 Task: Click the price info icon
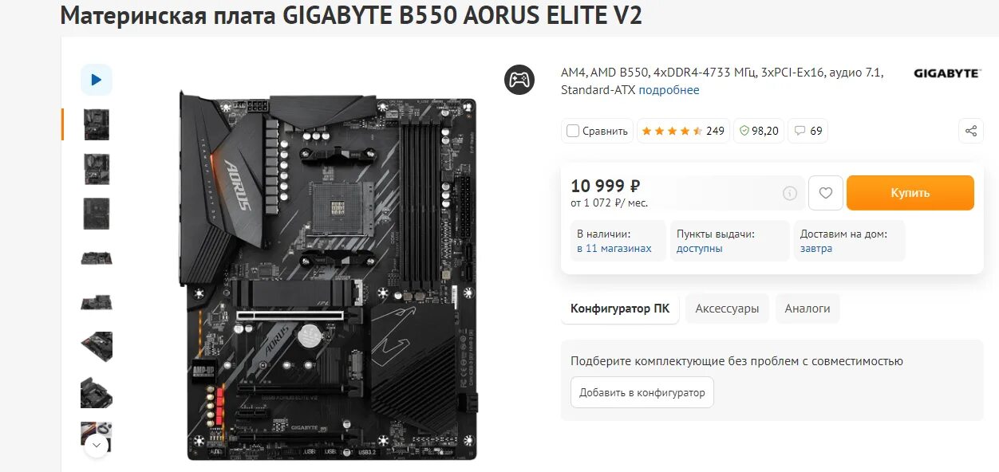[x=790, y=193]
